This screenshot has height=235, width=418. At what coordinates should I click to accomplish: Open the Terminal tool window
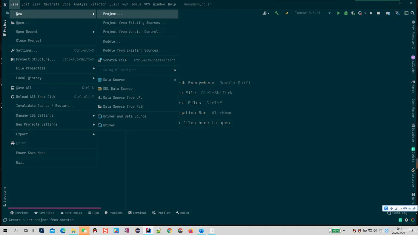137,213
